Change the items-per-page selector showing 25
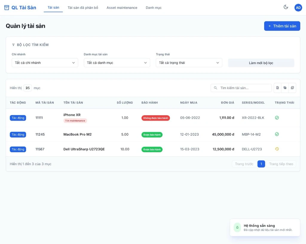 pyautogui.click(x=27, y=88)
